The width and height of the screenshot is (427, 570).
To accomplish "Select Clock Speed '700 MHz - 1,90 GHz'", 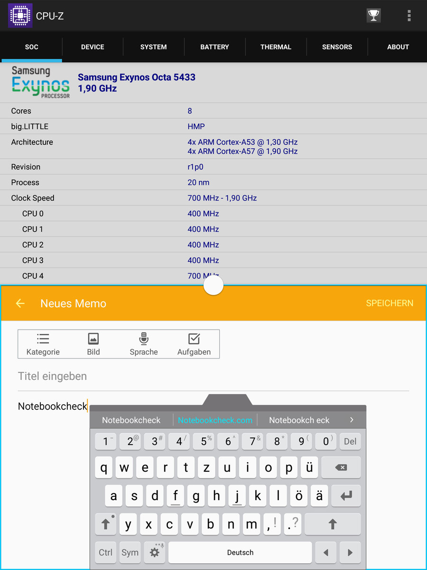I will (222, 198).
